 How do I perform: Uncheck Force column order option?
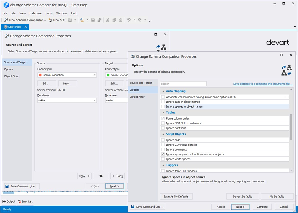[x=163, y=118]
